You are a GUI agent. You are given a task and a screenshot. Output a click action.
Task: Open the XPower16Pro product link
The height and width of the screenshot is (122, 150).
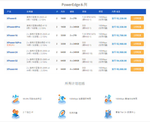(x=14, y=43)
